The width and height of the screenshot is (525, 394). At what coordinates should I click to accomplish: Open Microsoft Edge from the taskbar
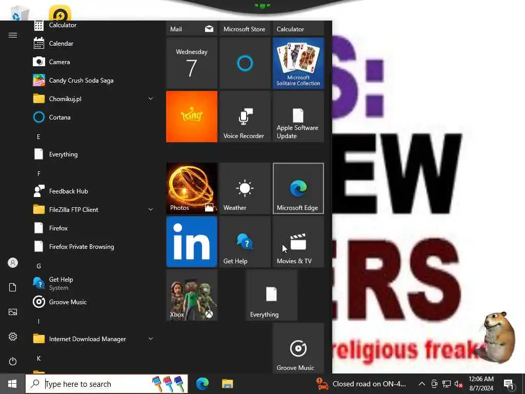[x=202, y=384]
